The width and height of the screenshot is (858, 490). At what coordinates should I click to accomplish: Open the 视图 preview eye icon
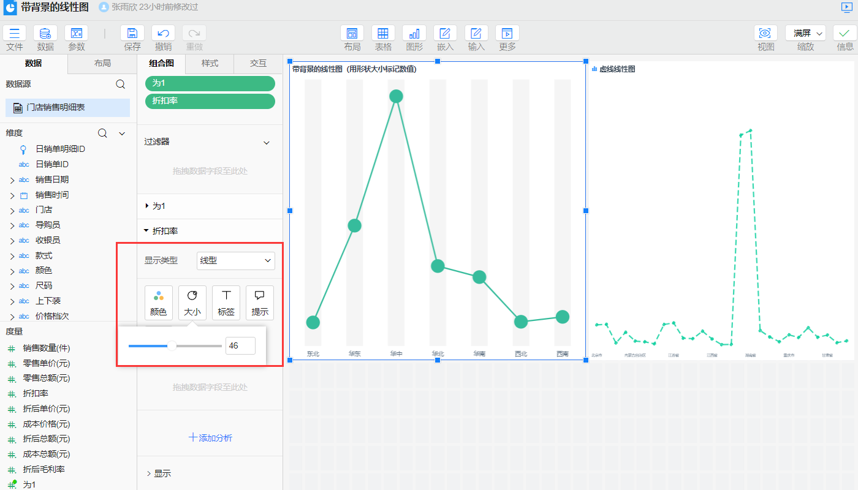click(x=765, y=34)
